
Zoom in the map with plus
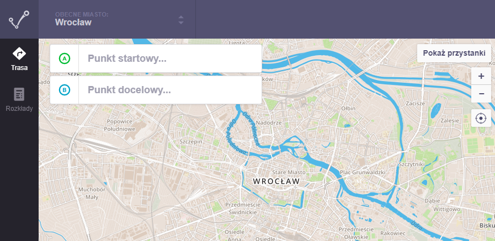click(x=481, y=76)
